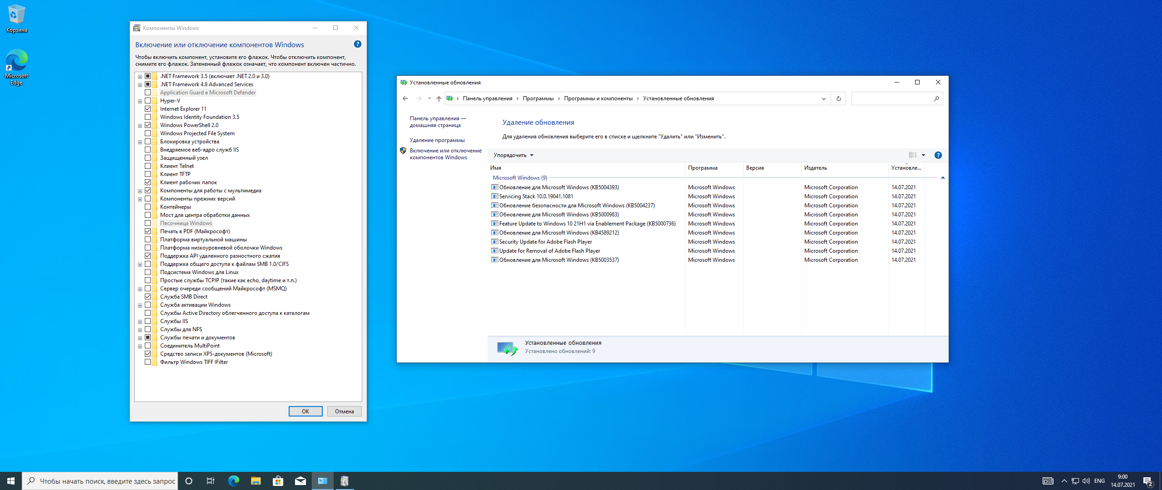Screen dimensions: 1162x490
Task: Click Панель управления breadcrumb
Action: [487, 98]
